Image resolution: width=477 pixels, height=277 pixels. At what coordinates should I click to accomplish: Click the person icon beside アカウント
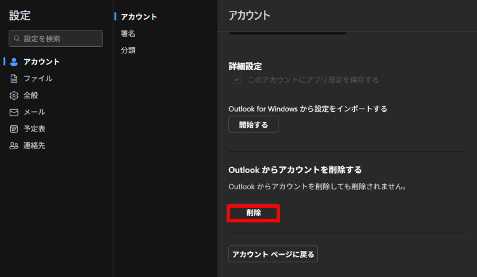click(14, 62)
